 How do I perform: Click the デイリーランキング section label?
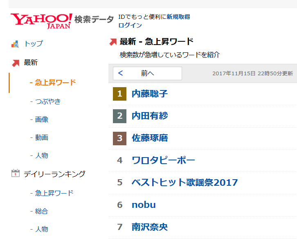[x=54, y=174]
